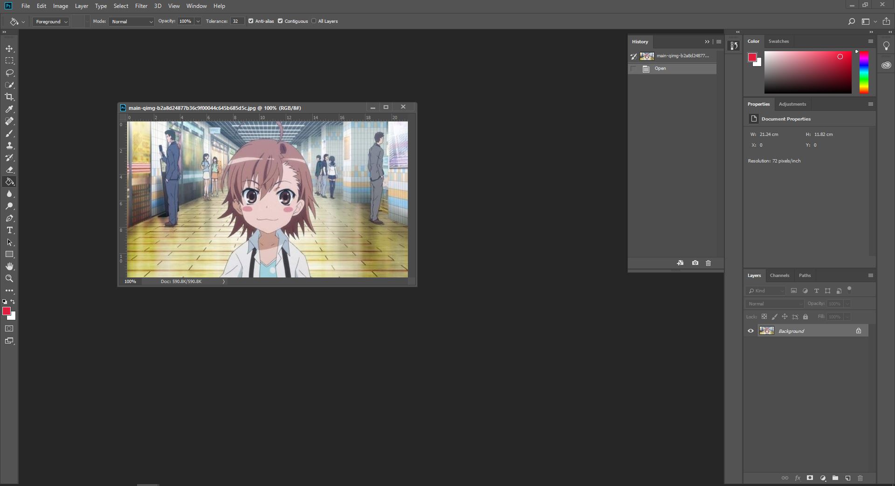Select the Horizontal Type tool
Image resolution: width=895 pixels, height=486 pixels.
(x=9, y=230)
